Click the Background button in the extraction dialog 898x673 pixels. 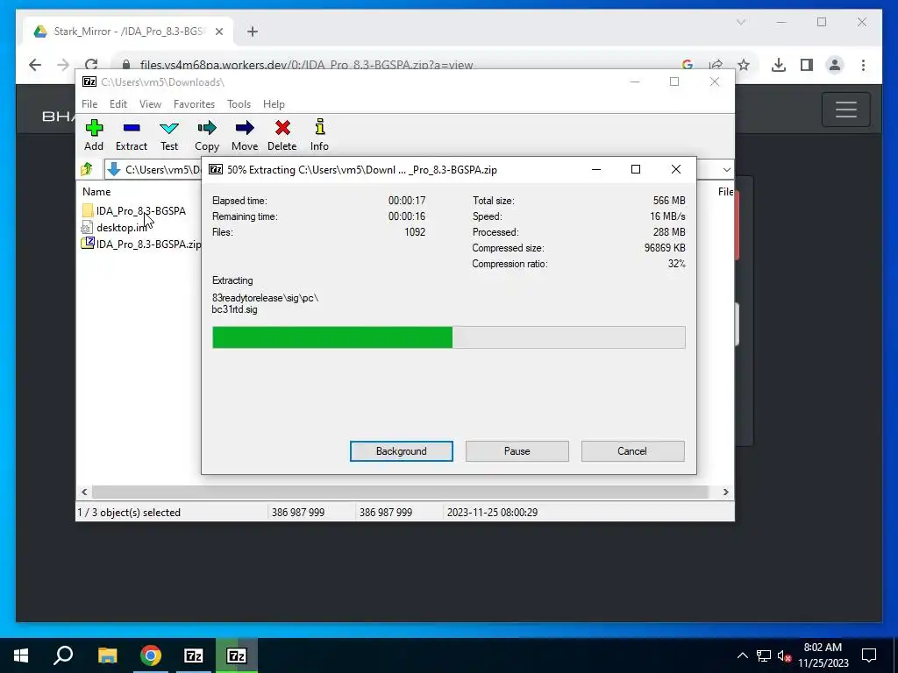[x=402, y=451]
